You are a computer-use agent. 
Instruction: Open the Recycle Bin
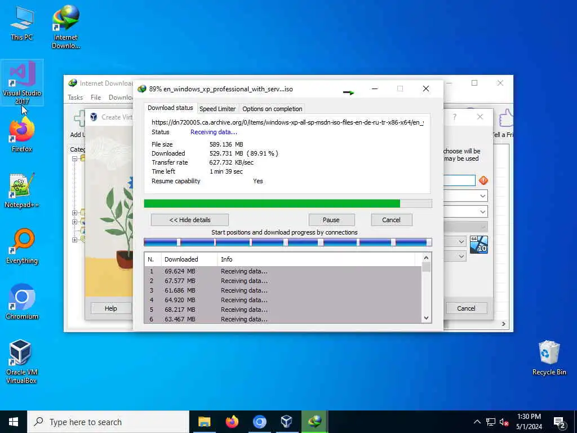pyautogui.click(x=549, y=358)
